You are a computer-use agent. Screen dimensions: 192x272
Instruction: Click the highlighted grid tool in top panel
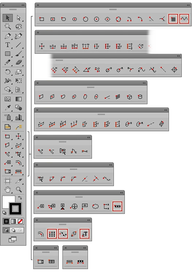[x=173, y=19]
